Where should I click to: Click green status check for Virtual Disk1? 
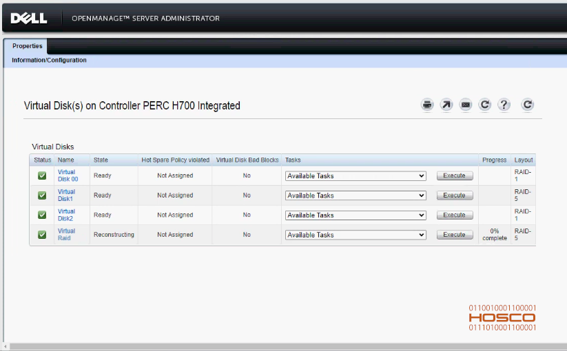(x=42, y=195)
